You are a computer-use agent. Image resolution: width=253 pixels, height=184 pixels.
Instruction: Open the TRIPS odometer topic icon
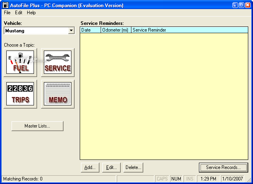pyautogui.click(x=20, y=94)
